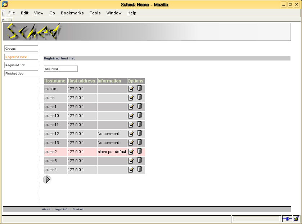This screenshot has height=224, width=302.
Task: Delete the plume host with trash icon
Action: pyautogui.click(x=140, y=97)
